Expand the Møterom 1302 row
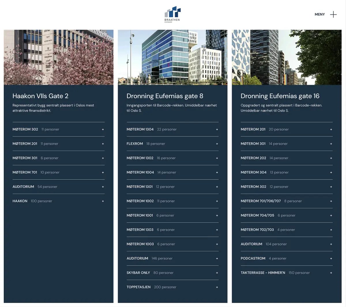Screen dimensions: 346x307 click(172, 158)
